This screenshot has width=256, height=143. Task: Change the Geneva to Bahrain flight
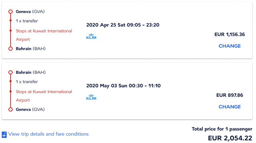click(x=229, y=46)
